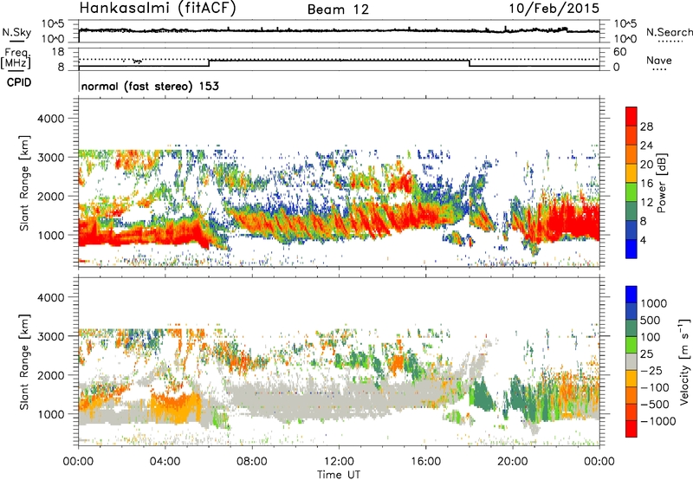The height and width of the screenshot is (480, 693).
Task: Click the Freq. [MHz] label
Action: (16, 59)
